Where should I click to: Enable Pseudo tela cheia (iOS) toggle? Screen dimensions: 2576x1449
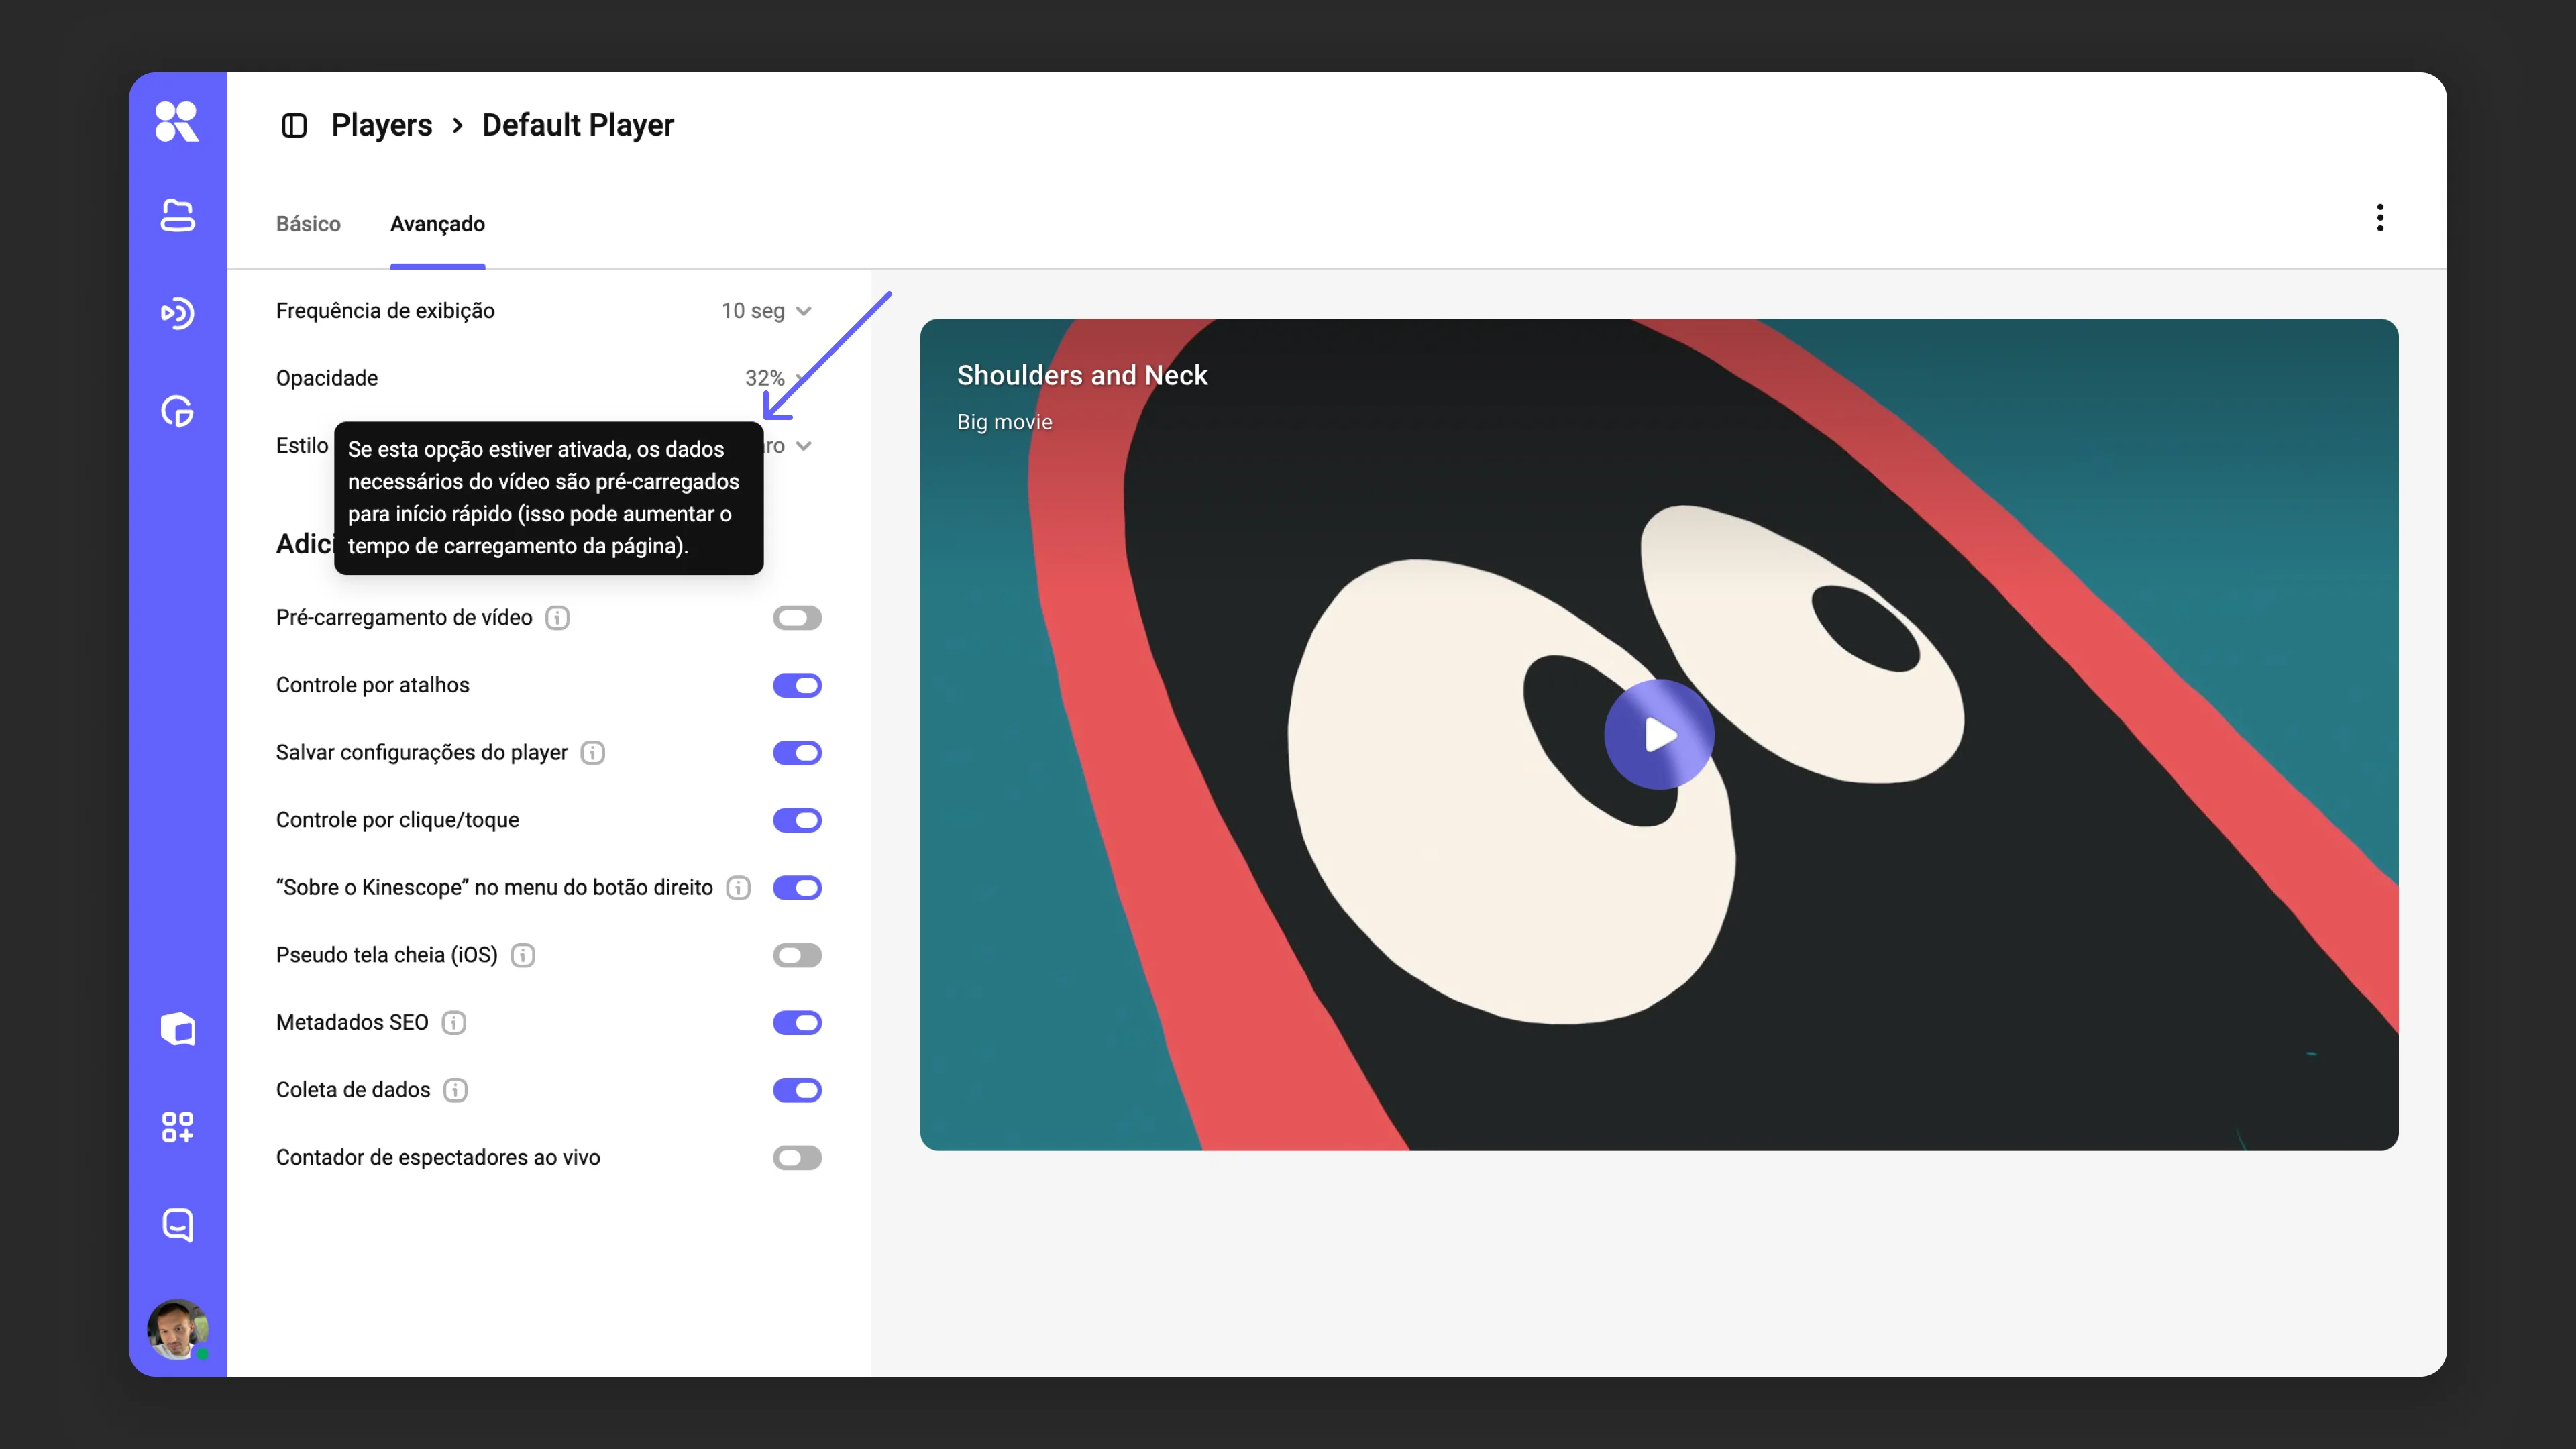(797, 955)
